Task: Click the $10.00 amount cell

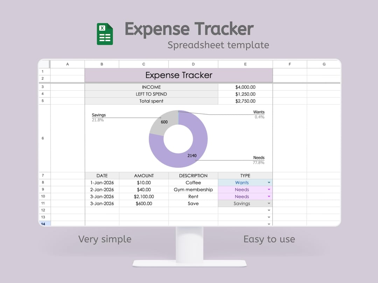Action: 144,183
